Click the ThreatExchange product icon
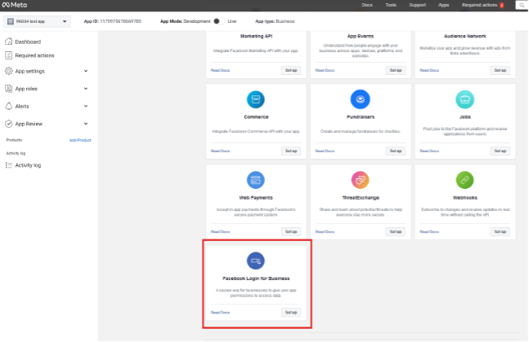 pos(360,180)
